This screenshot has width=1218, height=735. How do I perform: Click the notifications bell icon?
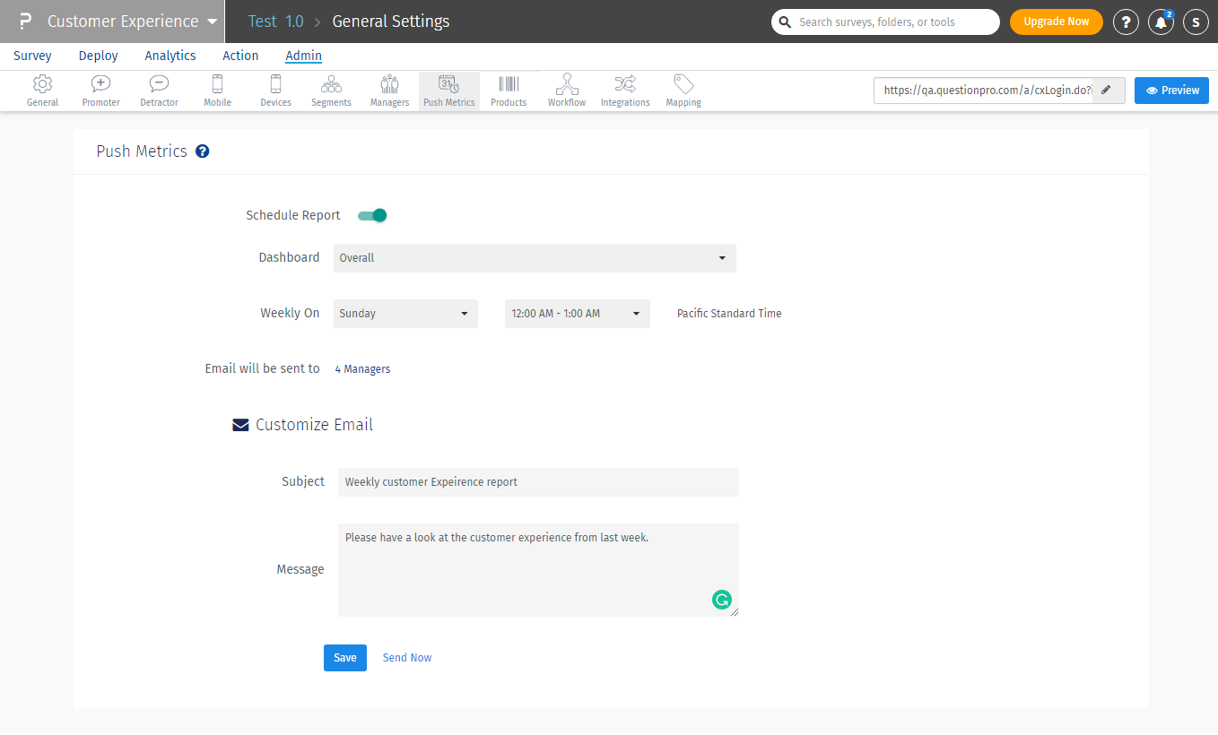click(x=1161, y=22)
